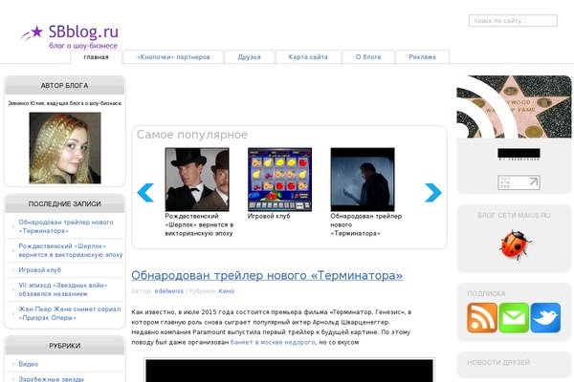The height and width of the screenshot is (382, 574).
Task: Open the Друзья tab
Action: (250, 57)
